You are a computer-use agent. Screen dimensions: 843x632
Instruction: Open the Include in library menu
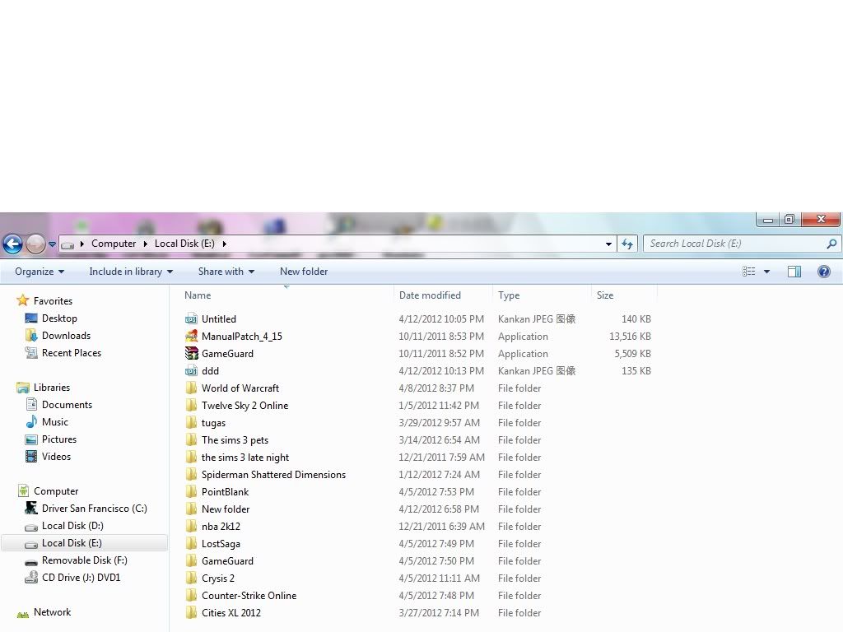[131, 272]
